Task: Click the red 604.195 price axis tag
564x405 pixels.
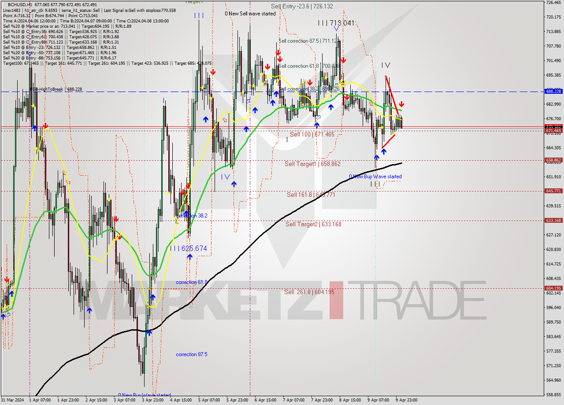Action: tap(553, 288)
